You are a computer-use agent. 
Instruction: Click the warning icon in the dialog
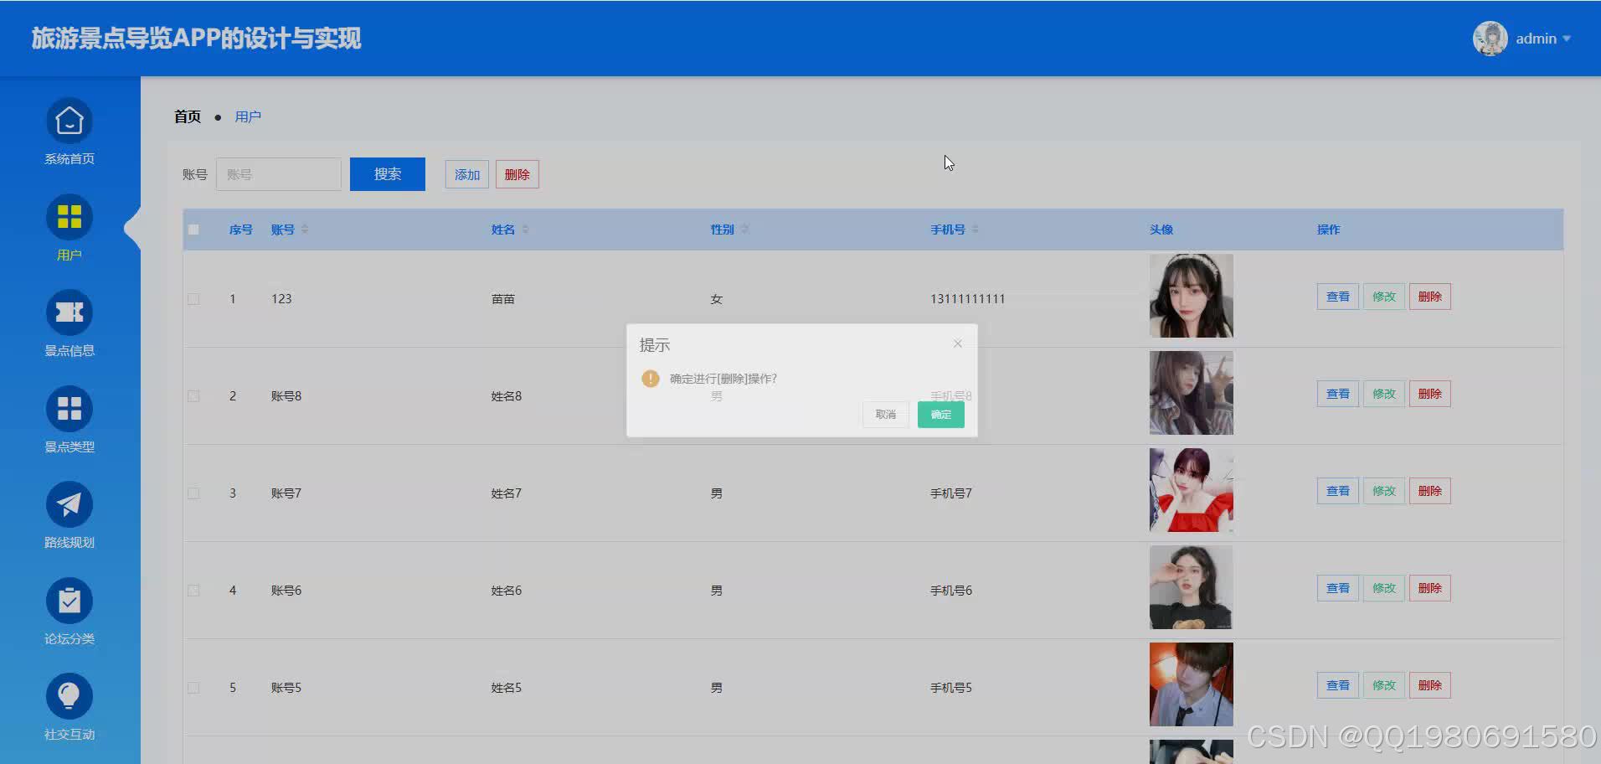coord(651,379)
